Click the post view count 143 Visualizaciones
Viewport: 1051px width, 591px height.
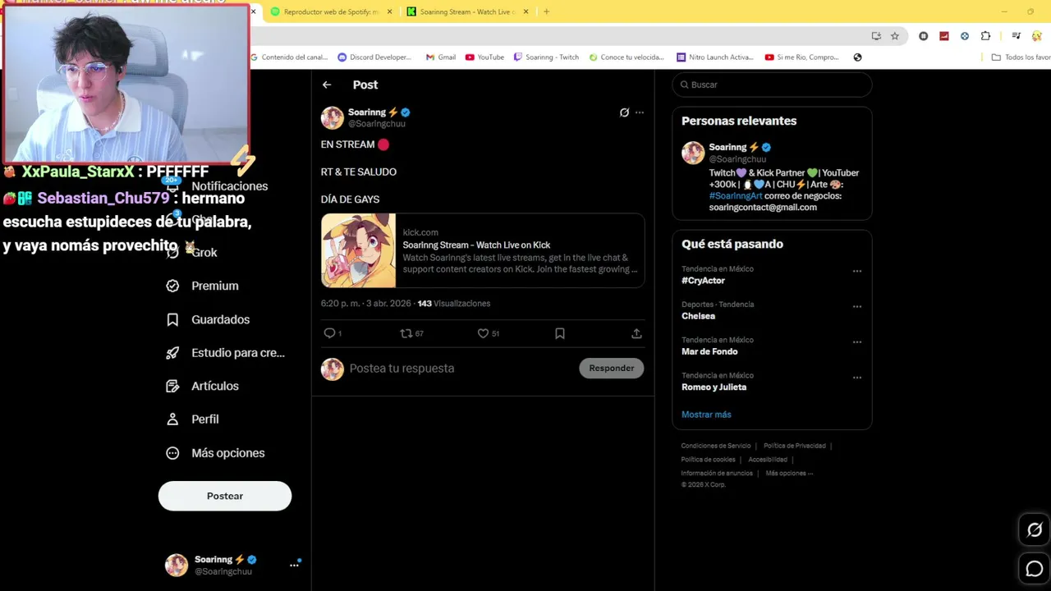[454, 304]
